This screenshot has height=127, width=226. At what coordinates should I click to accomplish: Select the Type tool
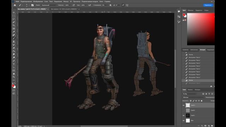(14, 64)
